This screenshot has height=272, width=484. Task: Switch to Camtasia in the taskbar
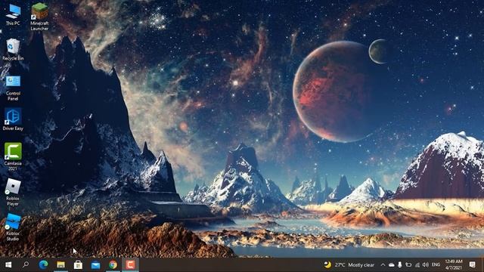click(x=130, y=265)
